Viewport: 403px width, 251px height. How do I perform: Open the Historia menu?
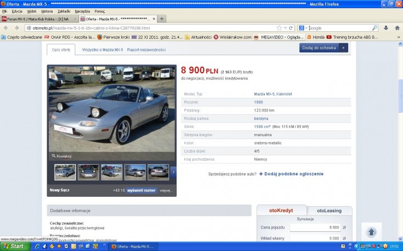(x=47, y=11)
